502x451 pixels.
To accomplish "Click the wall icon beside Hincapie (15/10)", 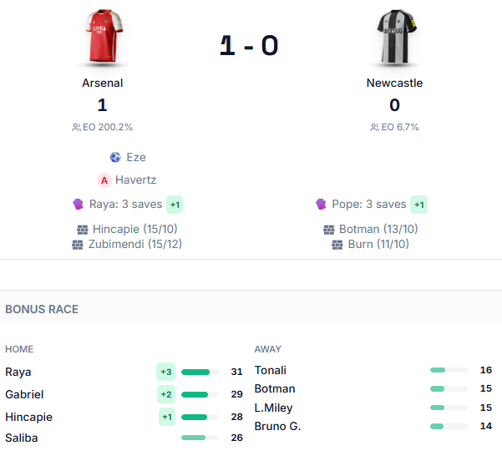I will 83,229.
